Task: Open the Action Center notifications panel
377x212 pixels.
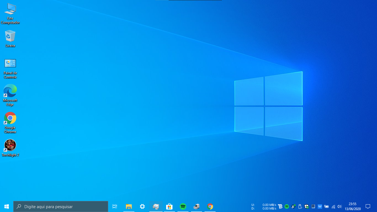Action: click(368, 206)
